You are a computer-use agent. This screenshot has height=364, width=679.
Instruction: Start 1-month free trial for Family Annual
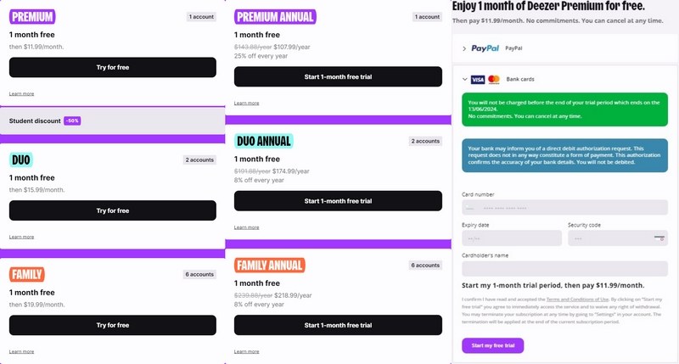338,325
